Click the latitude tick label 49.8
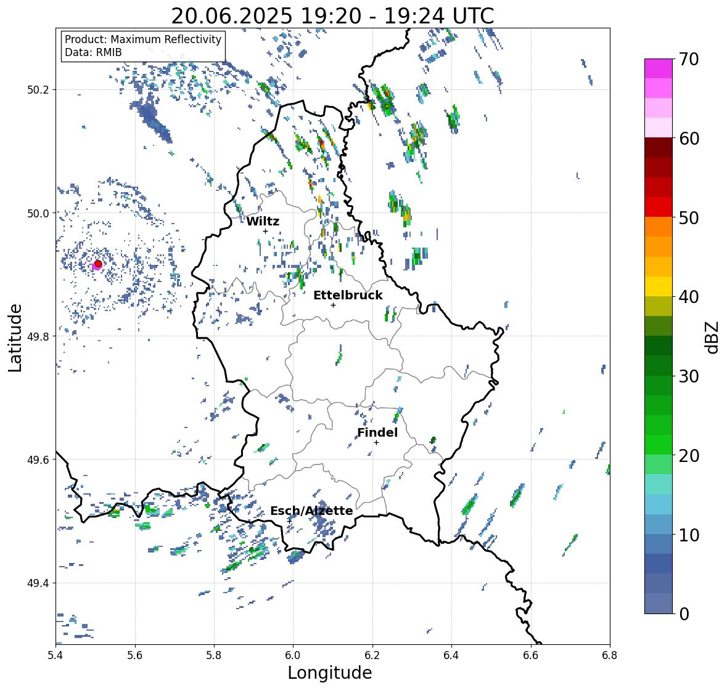This screenshot has height=688, width=727. click(38, 336)
